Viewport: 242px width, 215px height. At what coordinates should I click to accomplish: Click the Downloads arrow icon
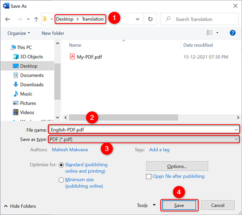(x=16, y=84)
